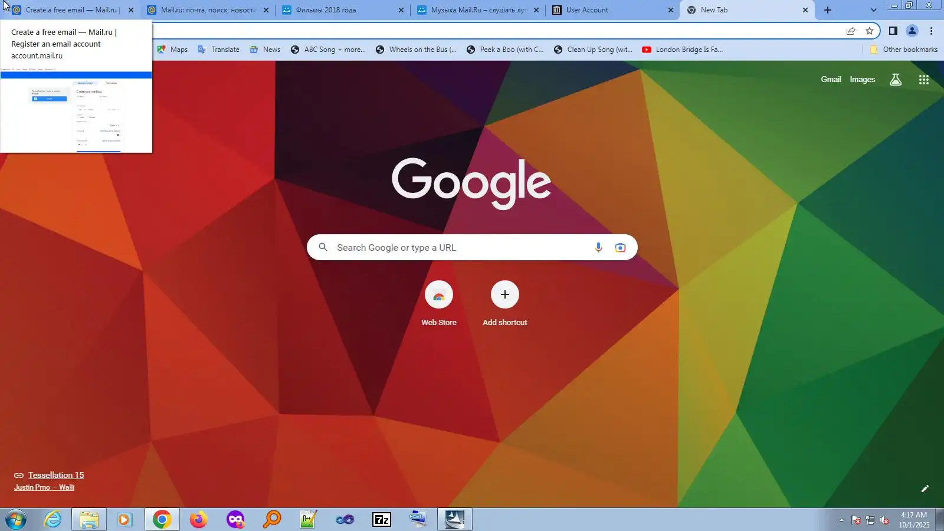
Task: Click tab preview thumbnail of Mail.ru
Action: [x=76, y=112]
